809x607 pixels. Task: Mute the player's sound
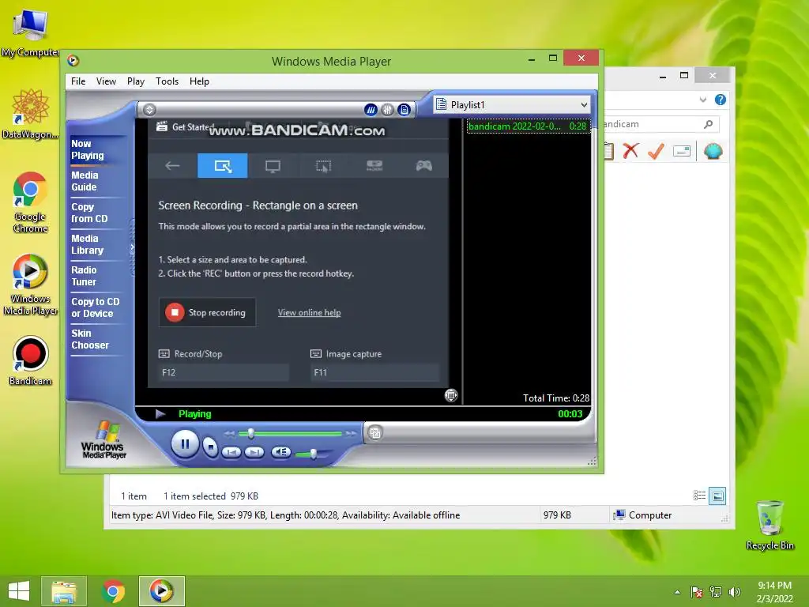click(281, 452)
